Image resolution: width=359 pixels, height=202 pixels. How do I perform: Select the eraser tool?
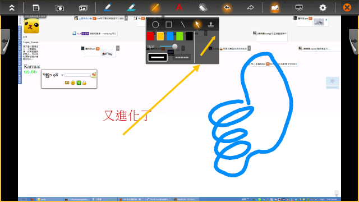[x=203, y=7]
